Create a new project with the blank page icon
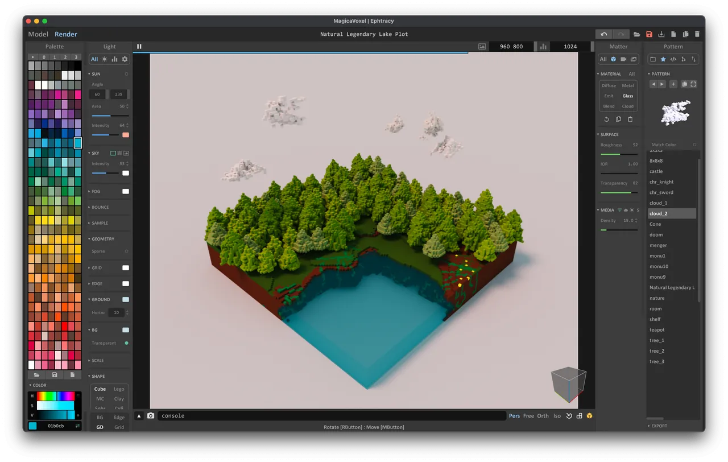The height and width of the screenshot is (462, 728). [673, 34]
